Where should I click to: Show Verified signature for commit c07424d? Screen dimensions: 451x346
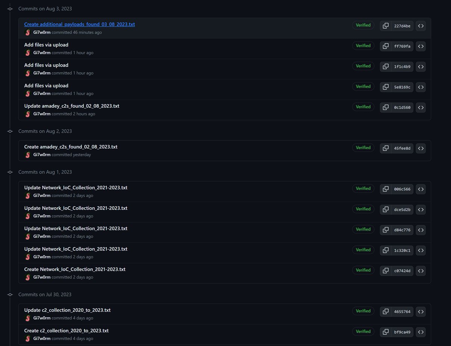point(363,270)
